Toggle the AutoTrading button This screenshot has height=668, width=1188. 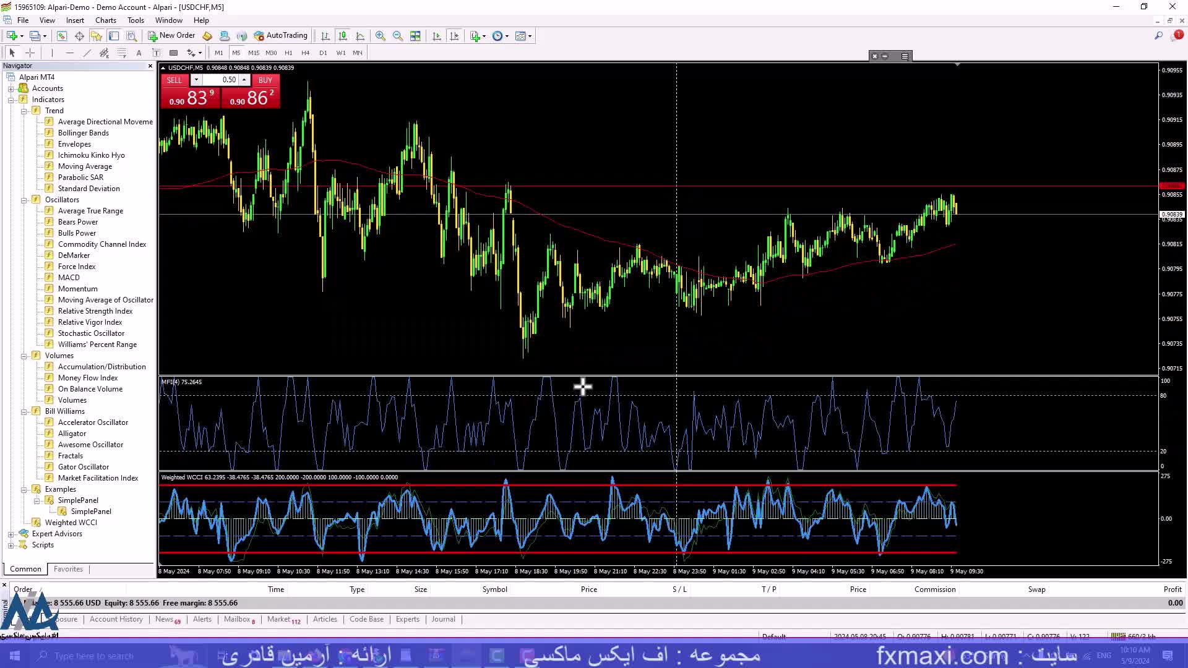280,36
